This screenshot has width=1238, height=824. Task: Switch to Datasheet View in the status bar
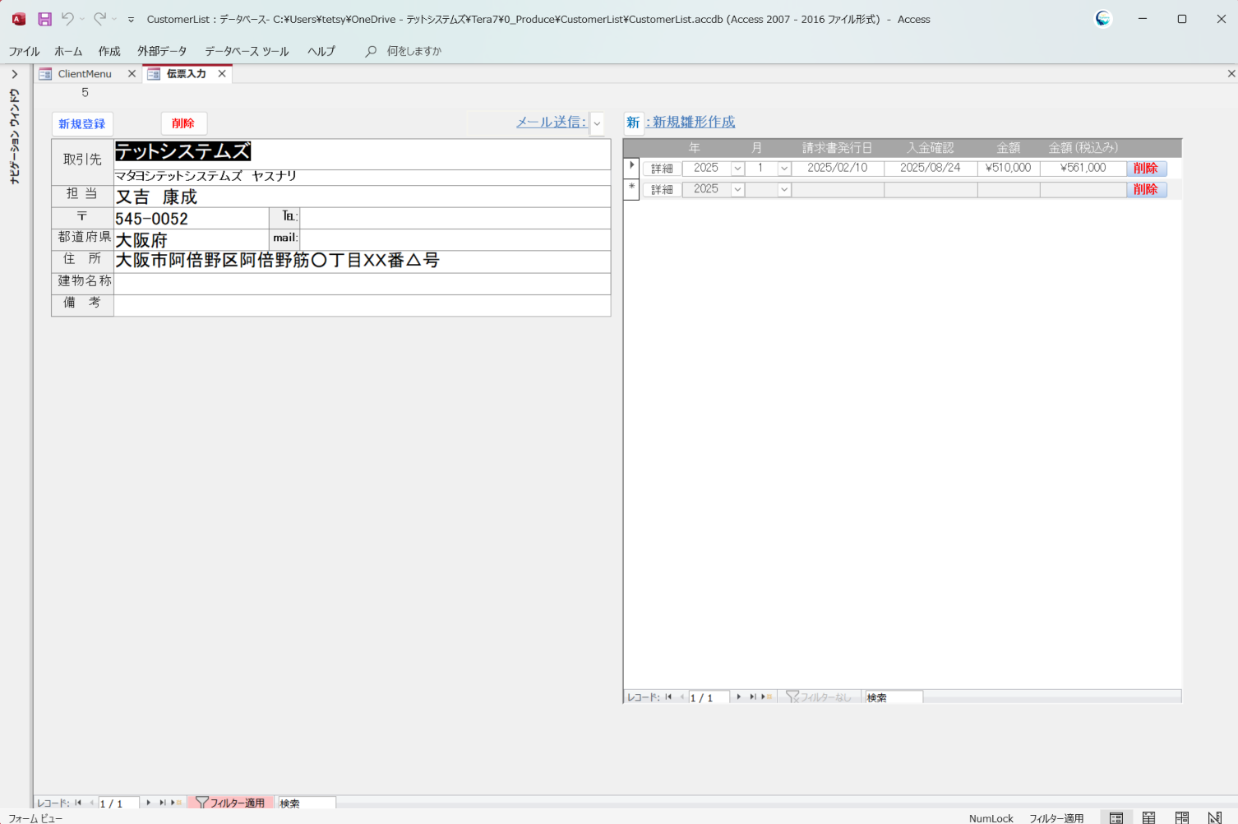coord(1148,817)
